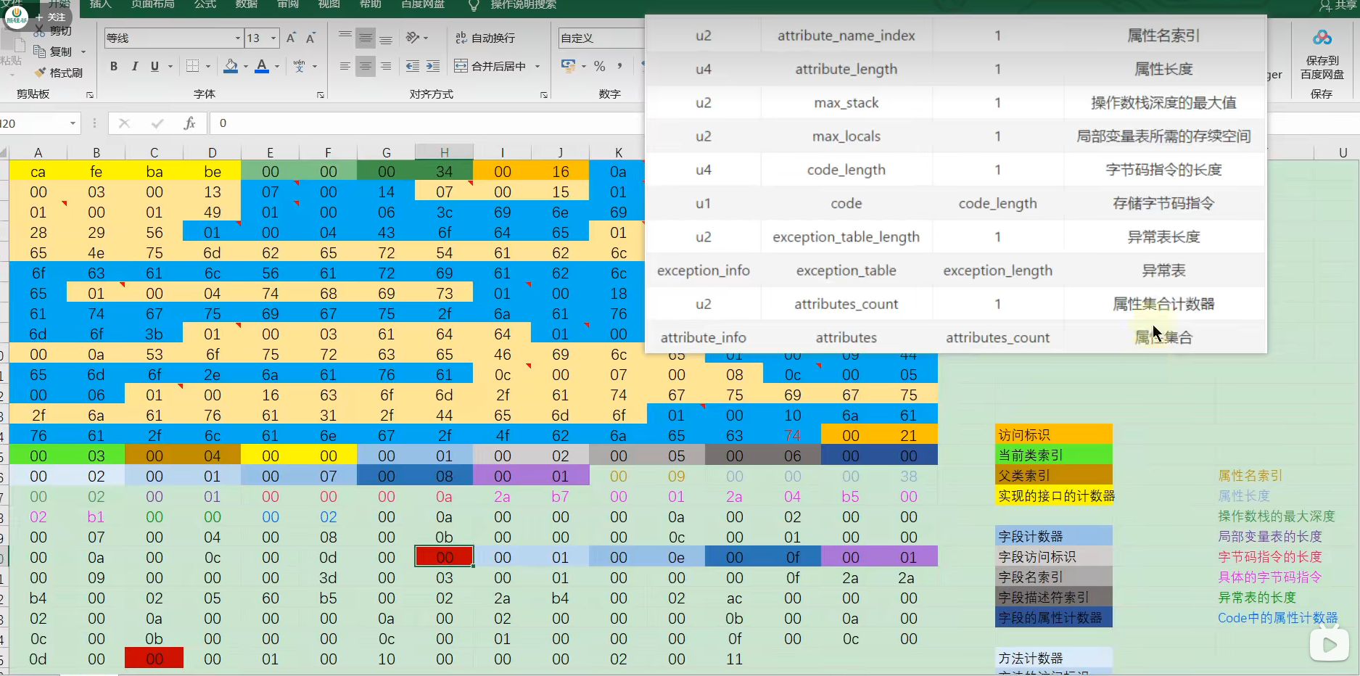Screen dimensions: 1360x676
Task: Click 复制 to copy selection
Action: pos(53,51)
